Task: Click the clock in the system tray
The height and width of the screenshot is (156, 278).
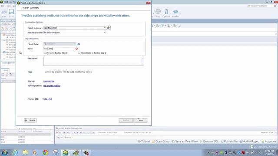Action: 269,153
